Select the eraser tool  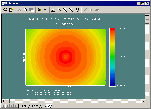pyautogui.click(x=97, y=10)
